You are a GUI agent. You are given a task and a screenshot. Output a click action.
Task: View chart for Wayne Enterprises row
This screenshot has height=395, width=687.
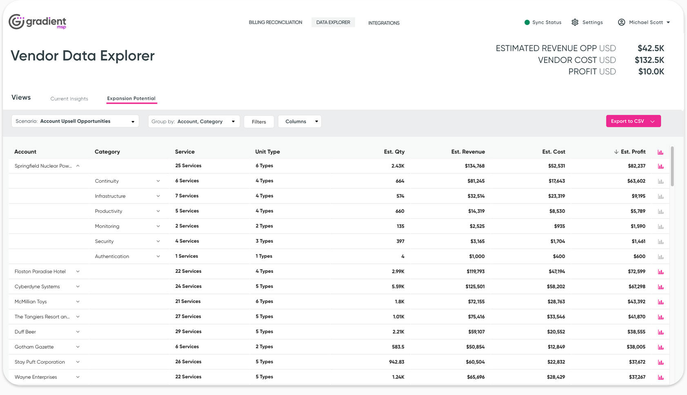660,377
